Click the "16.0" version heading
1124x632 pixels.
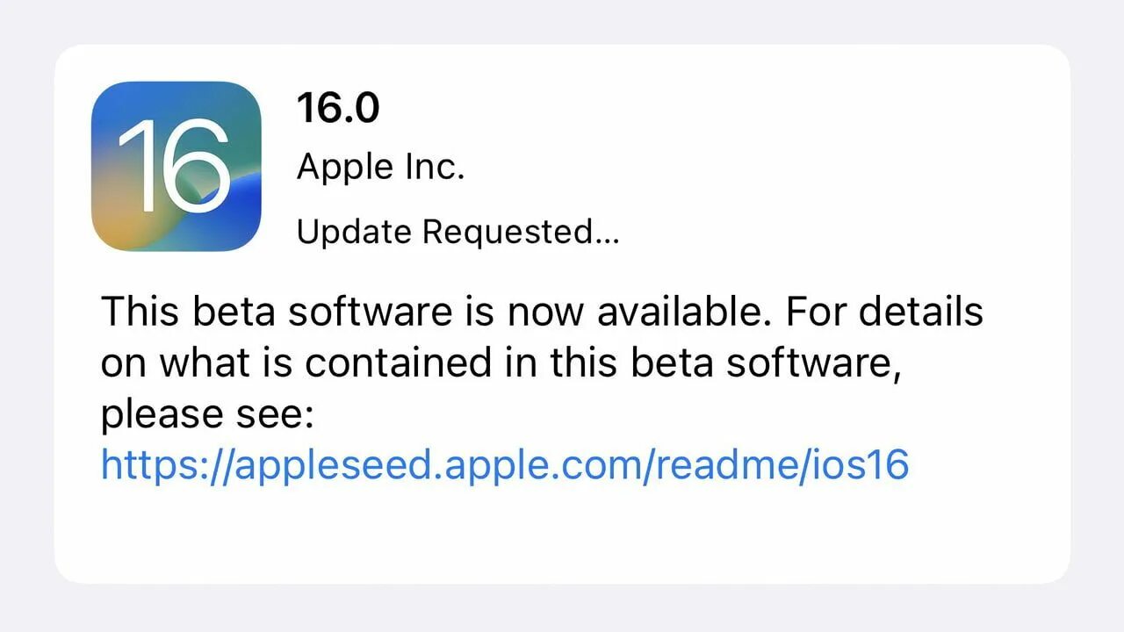(x=338, y=108)
